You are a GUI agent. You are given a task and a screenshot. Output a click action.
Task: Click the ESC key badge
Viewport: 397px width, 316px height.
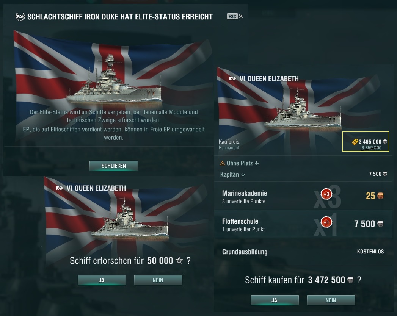(x=232, y=16)
